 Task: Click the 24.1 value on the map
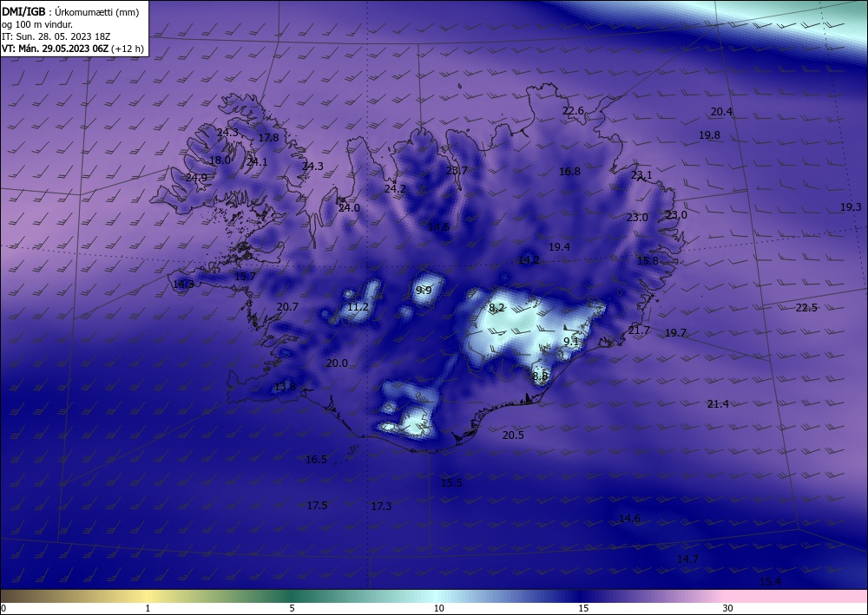pyautogui.click(x=257, y=162)
